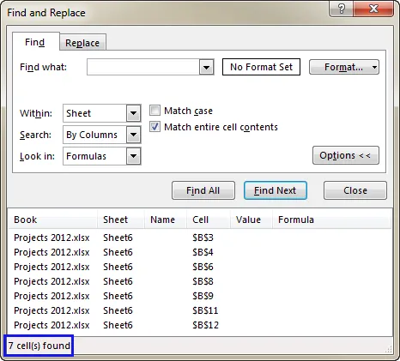Click the No Format Set preview box
The width and height of the screenshot is (400, 361).
tap(261, 67)
